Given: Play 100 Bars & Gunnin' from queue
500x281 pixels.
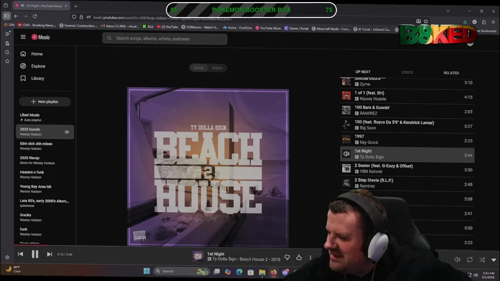Looking at the screenshot, I should pyautogui.click(x=407, y=110).
